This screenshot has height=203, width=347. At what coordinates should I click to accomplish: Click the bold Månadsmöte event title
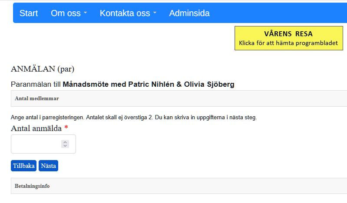[149, 84]
